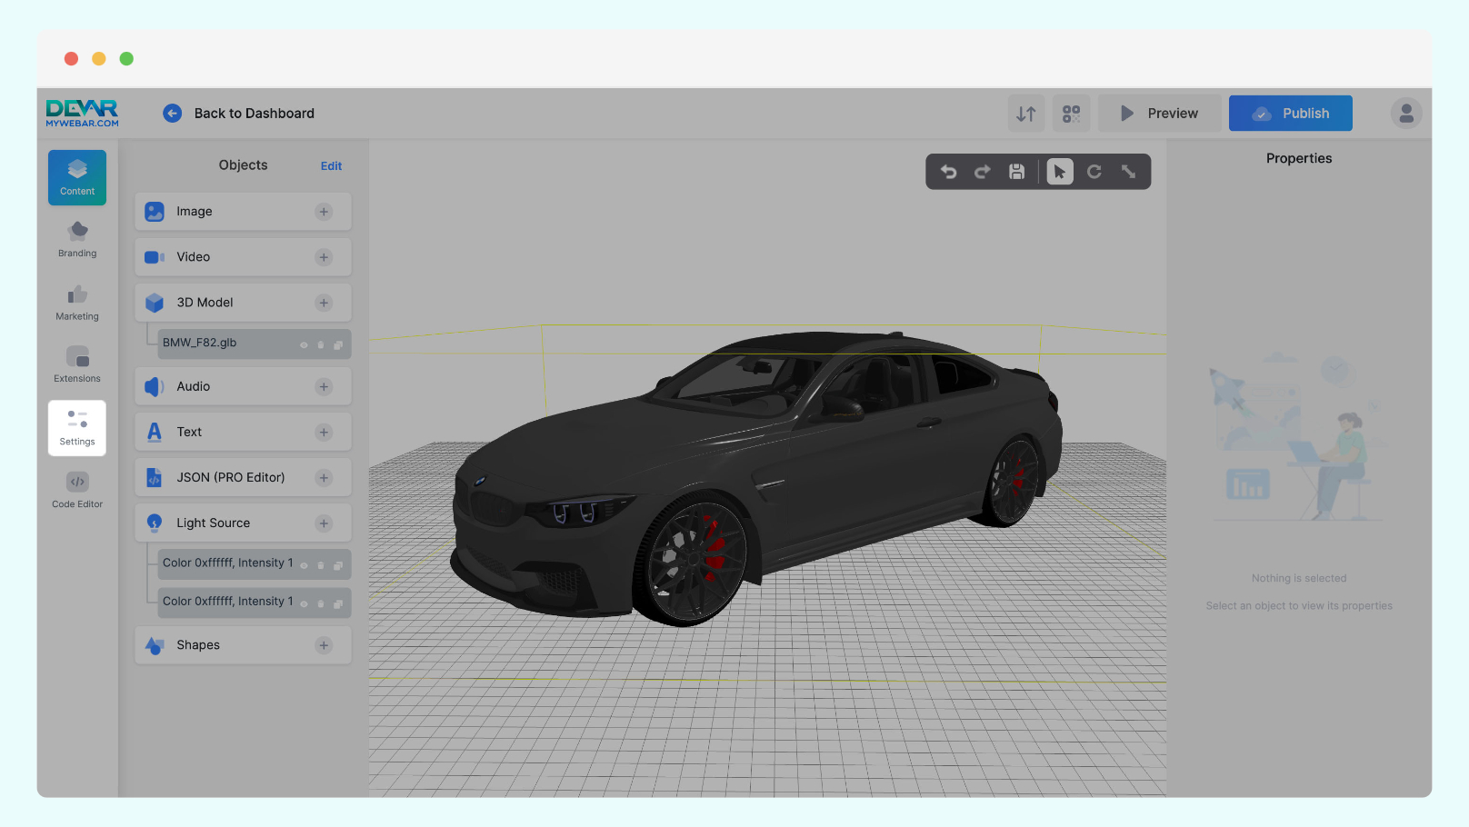This screenshot has height=827, width=1469.
Task: Click the Edit link beside Objects
Action: (x=331, y=166)
